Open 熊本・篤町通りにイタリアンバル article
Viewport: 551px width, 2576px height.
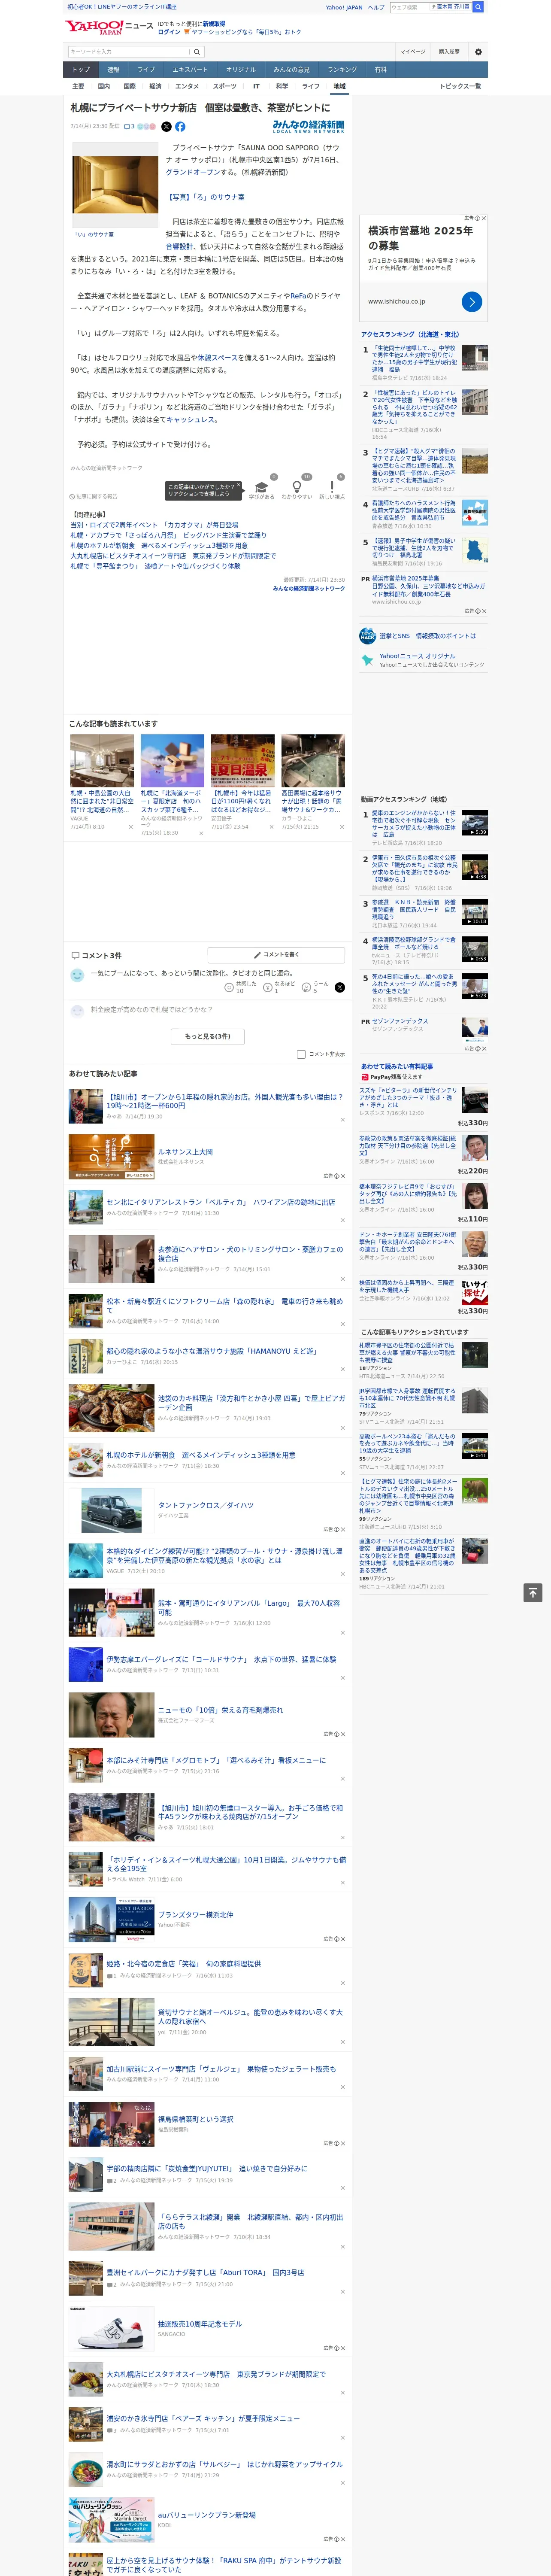(249, 1607)
